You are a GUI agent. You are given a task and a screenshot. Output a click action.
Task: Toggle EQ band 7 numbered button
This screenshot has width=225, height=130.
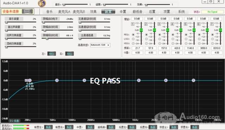point(212,24)
